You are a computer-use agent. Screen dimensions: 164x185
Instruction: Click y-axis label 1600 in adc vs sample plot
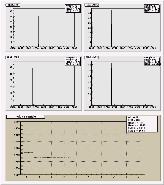[x=17, y=175]
